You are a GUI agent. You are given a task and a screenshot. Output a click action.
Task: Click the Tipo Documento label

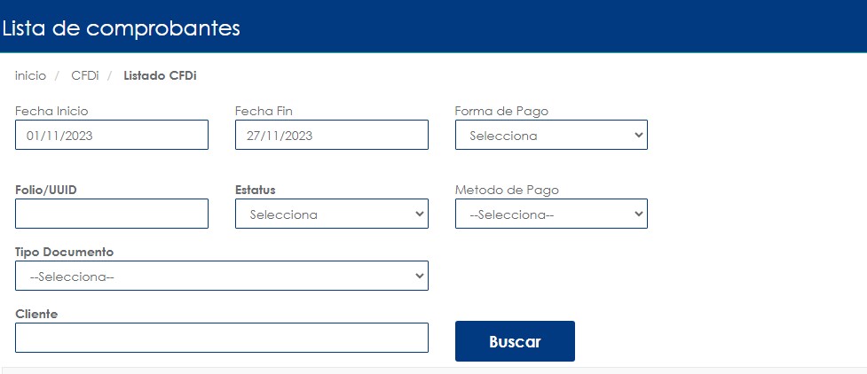[x=64, y=252]
